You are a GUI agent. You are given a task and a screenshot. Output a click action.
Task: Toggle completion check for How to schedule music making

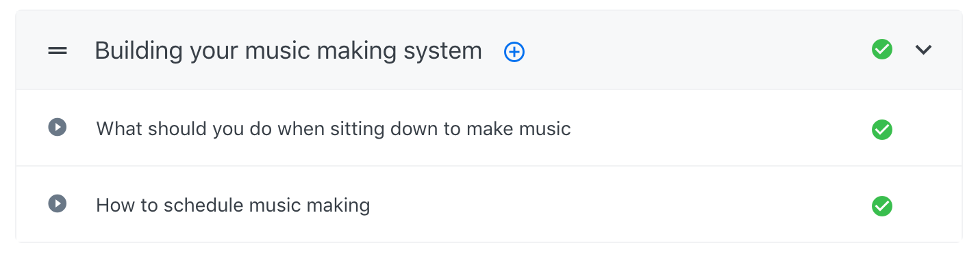tap(882, 205)
